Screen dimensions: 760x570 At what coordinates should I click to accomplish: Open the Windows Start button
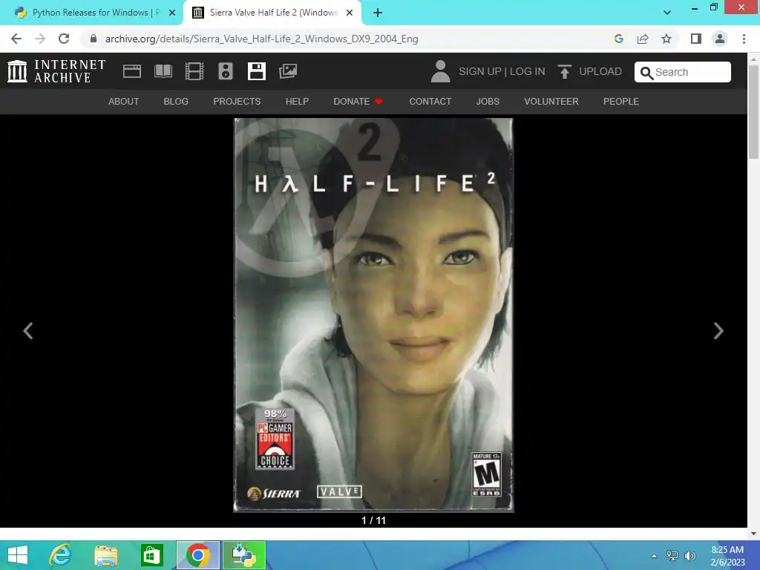coord(18,555)
